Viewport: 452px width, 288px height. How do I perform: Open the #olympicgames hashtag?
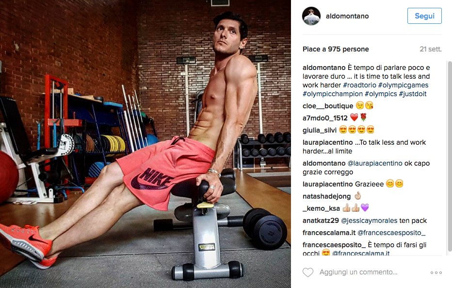[403, 85]
